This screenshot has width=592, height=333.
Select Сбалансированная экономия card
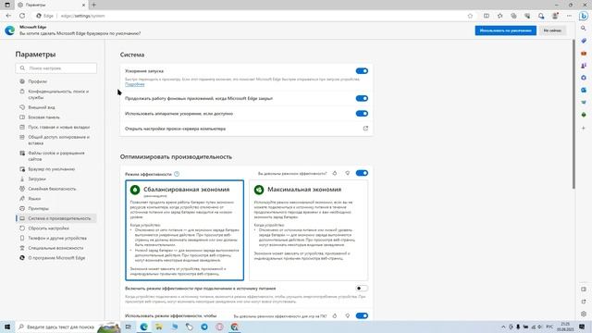point(185,230)
